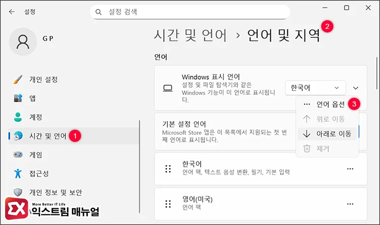Select the 개인 정보 및 보안 shield icon

pos(18,192)
